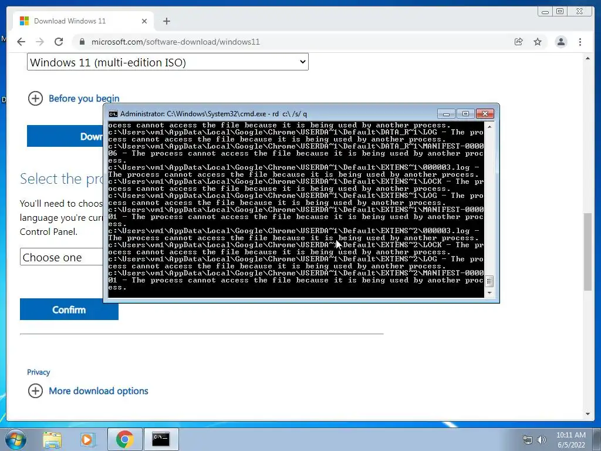The width and height of the screenshot is (601, 451).
Task: Click the page scroll-down arrow in Chrome
Action: [x=588, y=414]
